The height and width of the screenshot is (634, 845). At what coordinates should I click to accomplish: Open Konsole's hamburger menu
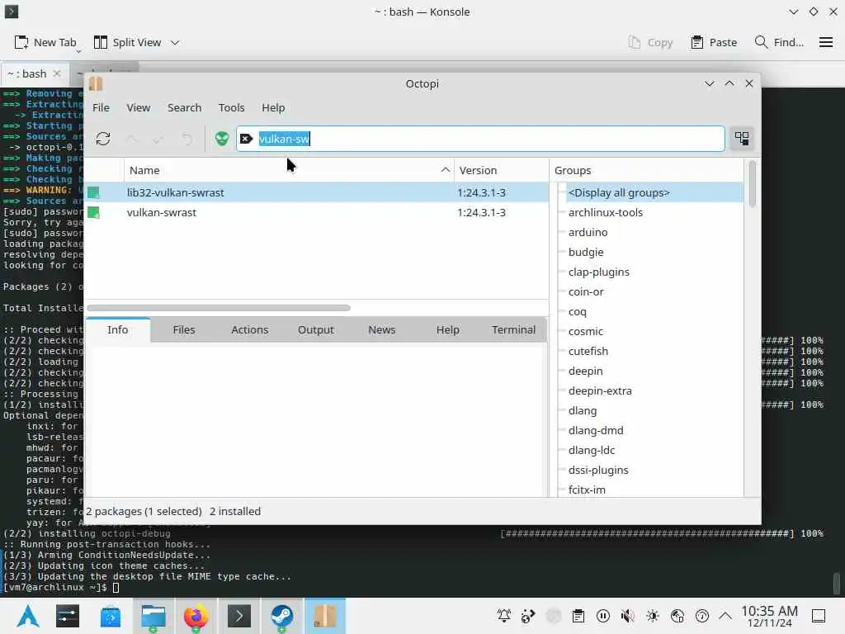tap(825, 42)
